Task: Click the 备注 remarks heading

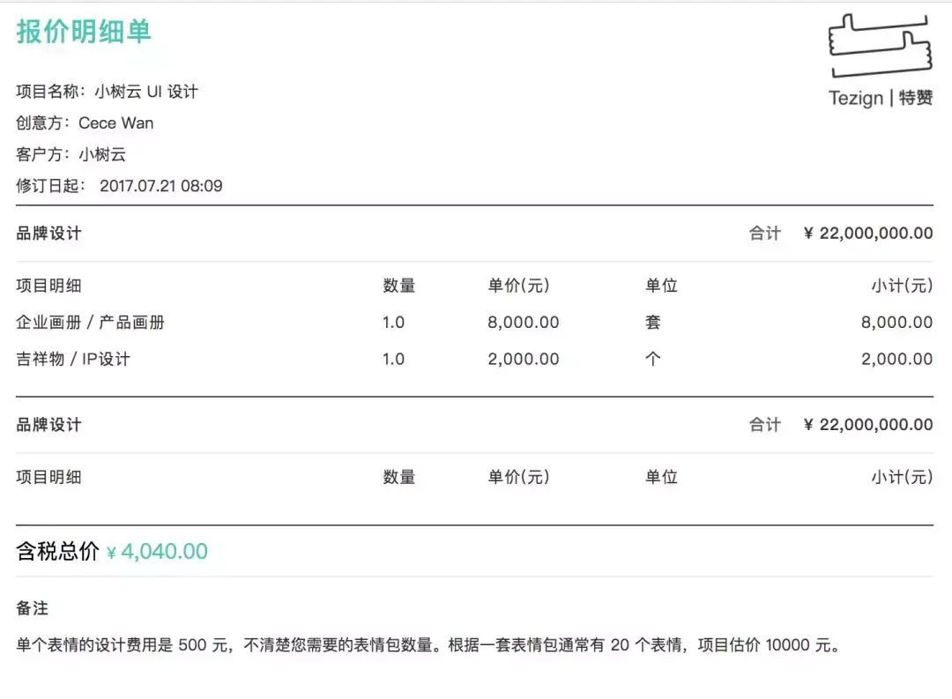Action: click(x=33, y=608)
